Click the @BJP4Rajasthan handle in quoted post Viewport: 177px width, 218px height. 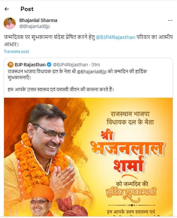(x=70, y=65)
